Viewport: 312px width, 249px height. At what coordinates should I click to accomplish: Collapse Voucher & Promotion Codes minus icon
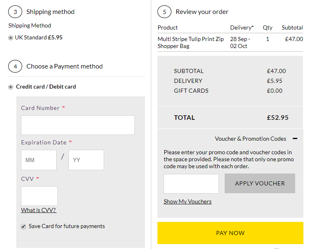pos(295,139)
